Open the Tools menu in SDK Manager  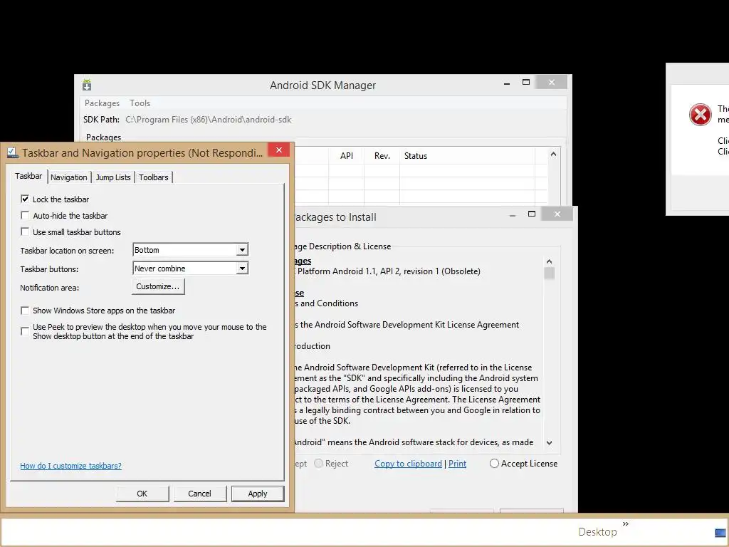click(x=140, y=103)
